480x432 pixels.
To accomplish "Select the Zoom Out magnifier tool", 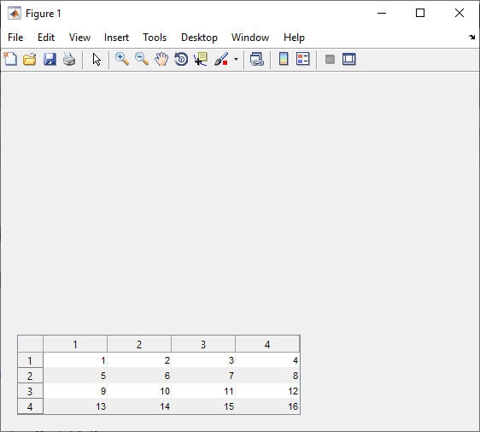I will [142, 59].
